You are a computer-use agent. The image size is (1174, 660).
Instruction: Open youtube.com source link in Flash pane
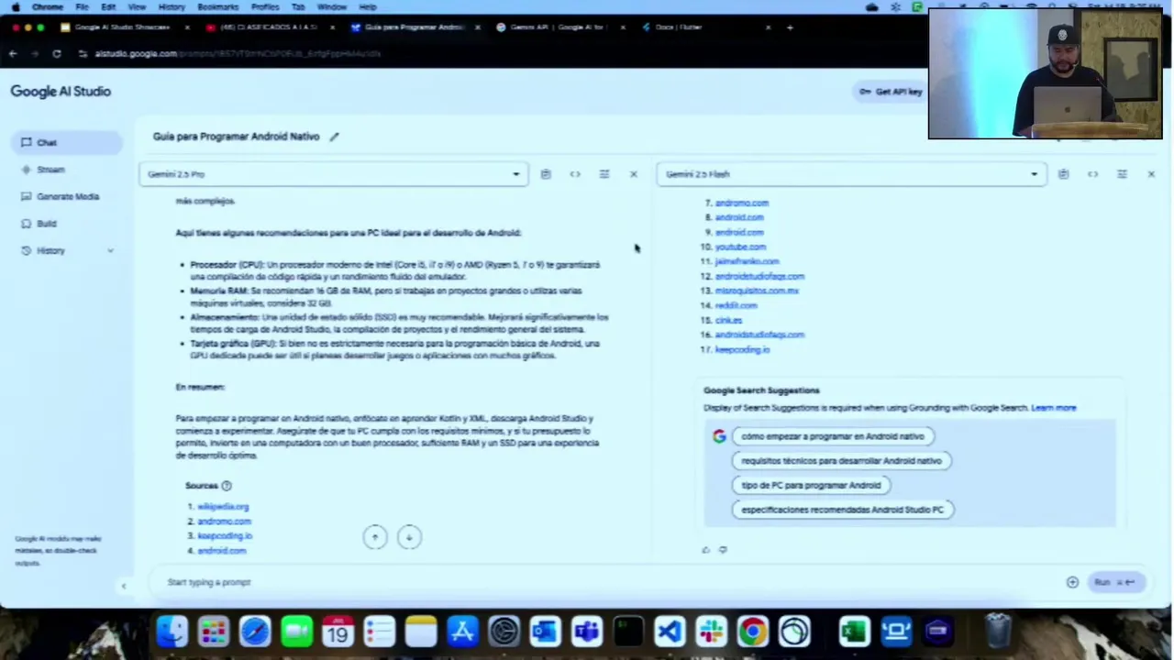[740, 247]
